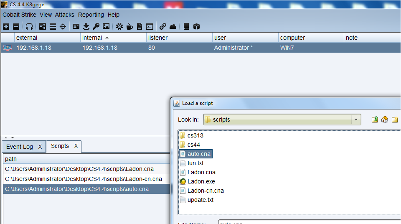Expand the Look In scripts dropdown

click(356, 120)
